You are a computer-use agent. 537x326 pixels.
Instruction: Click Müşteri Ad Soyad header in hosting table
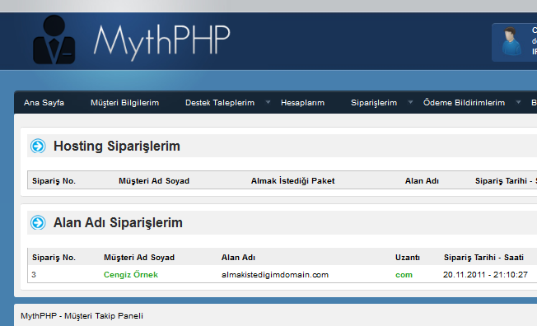154,181
